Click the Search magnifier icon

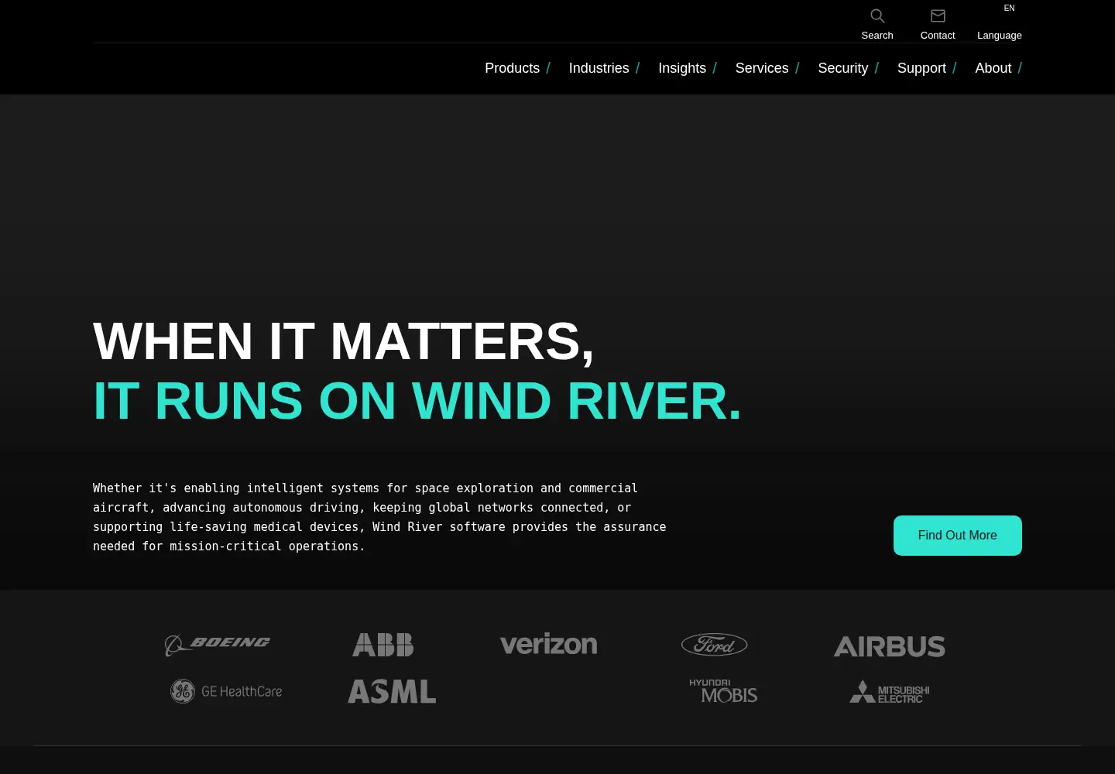(877, 16)
